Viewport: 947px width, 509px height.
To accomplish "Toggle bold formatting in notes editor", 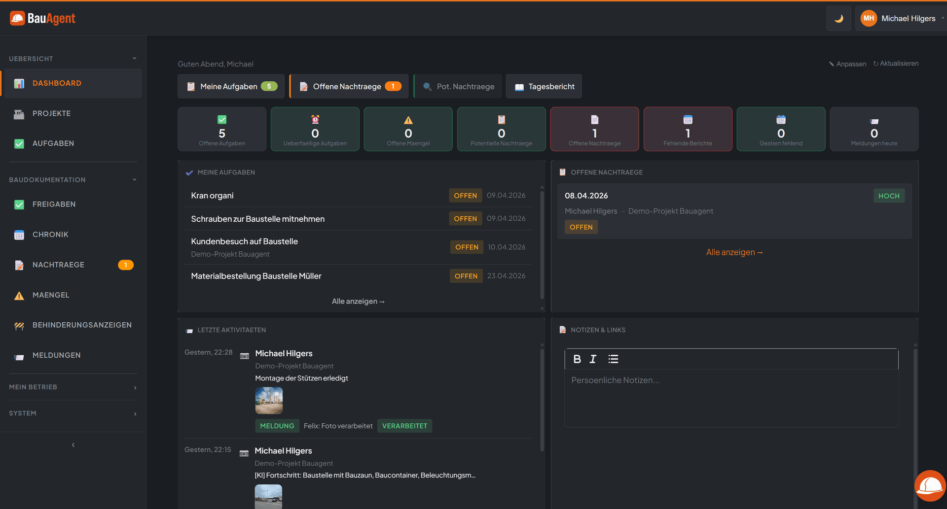I will (x=577, y=359).
